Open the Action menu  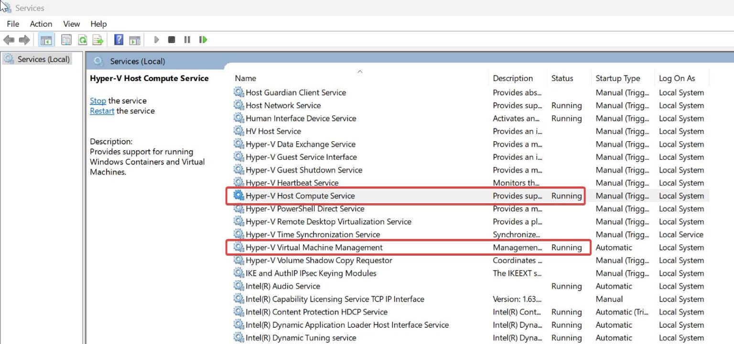point(41,24)
